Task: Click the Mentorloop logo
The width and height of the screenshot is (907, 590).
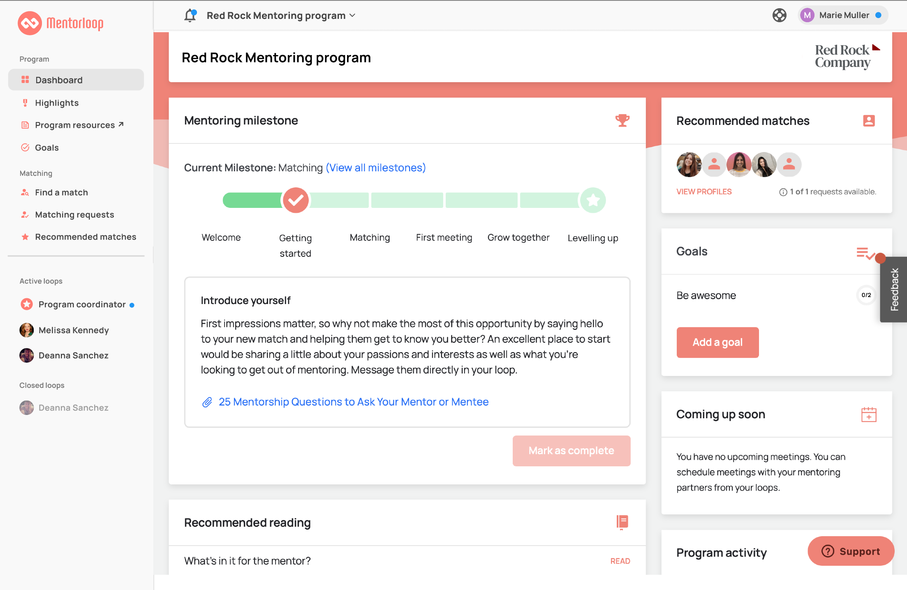Action: 60,23
